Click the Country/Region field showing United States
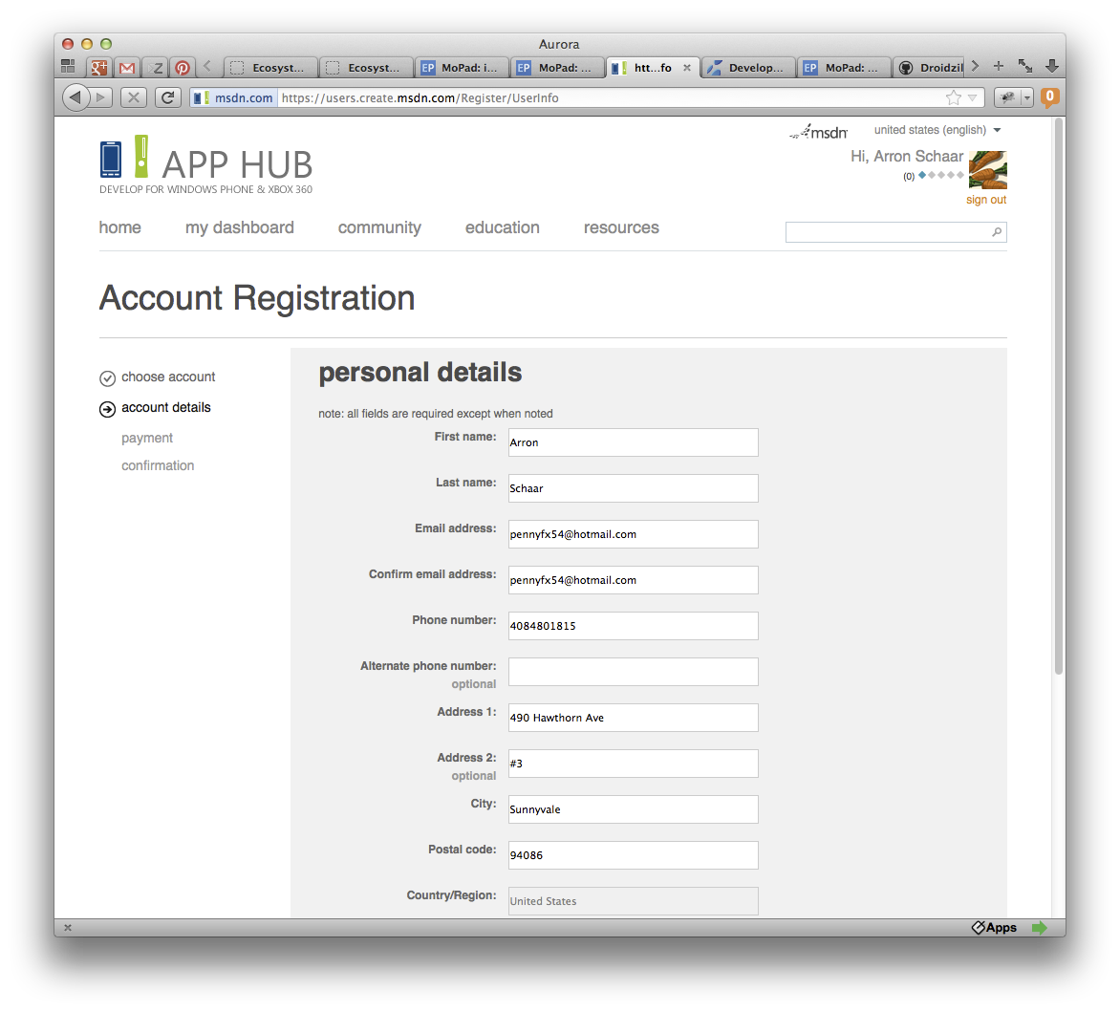1120x1012 pixels. tap(633, 901)
